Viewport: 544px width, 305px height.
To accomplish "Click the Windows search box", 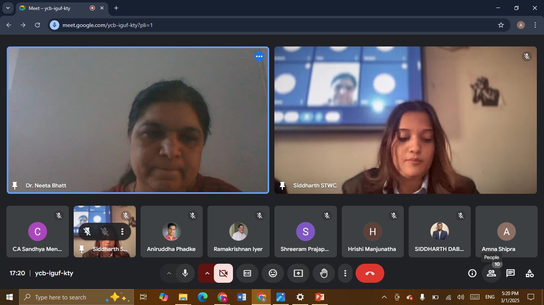I will [76, 297].
